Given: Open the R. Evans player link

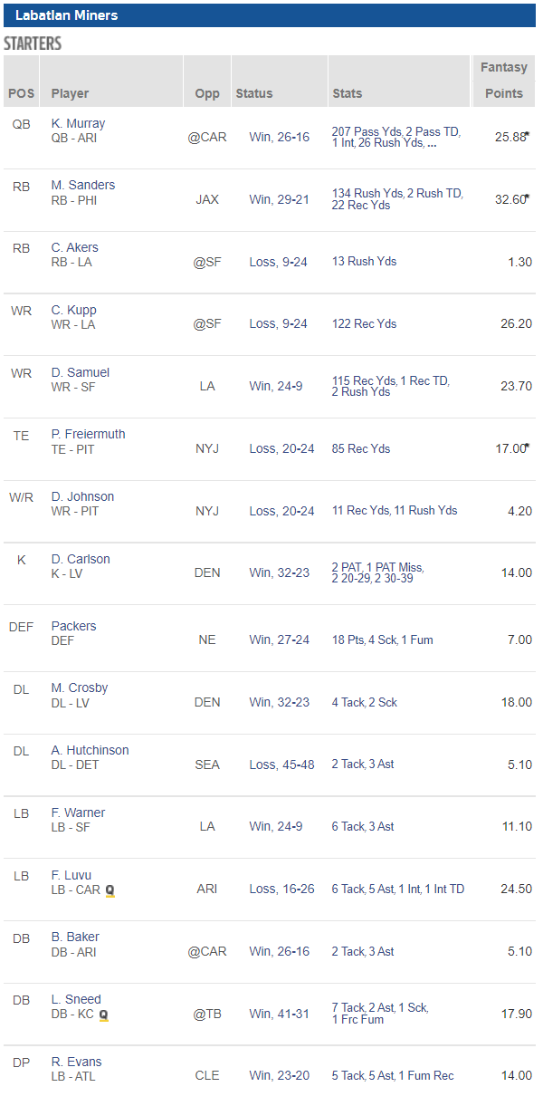Looking at the screenshot, I should (x=76, y=1062).
